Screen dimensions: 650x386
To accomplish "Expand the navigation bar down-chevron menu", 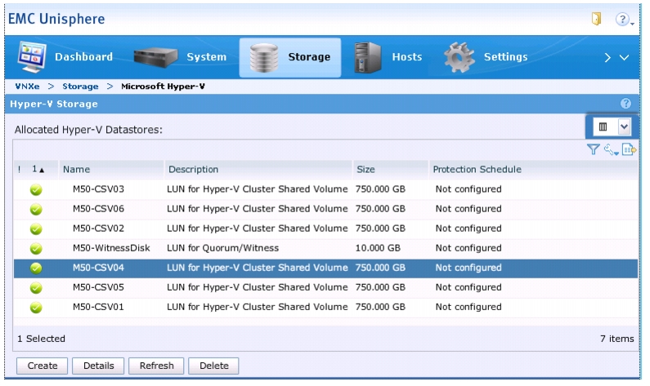I will pyautogui.click(x=625, y=57).
